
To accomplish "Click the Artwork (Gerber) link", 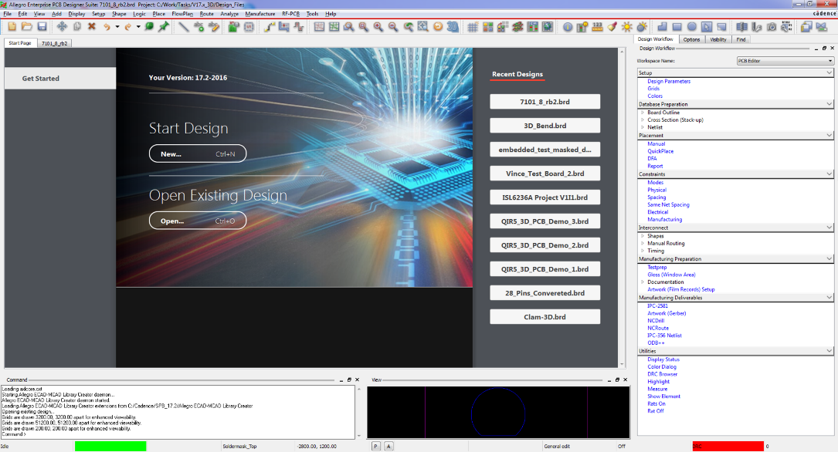I will [x=667, y=313].
